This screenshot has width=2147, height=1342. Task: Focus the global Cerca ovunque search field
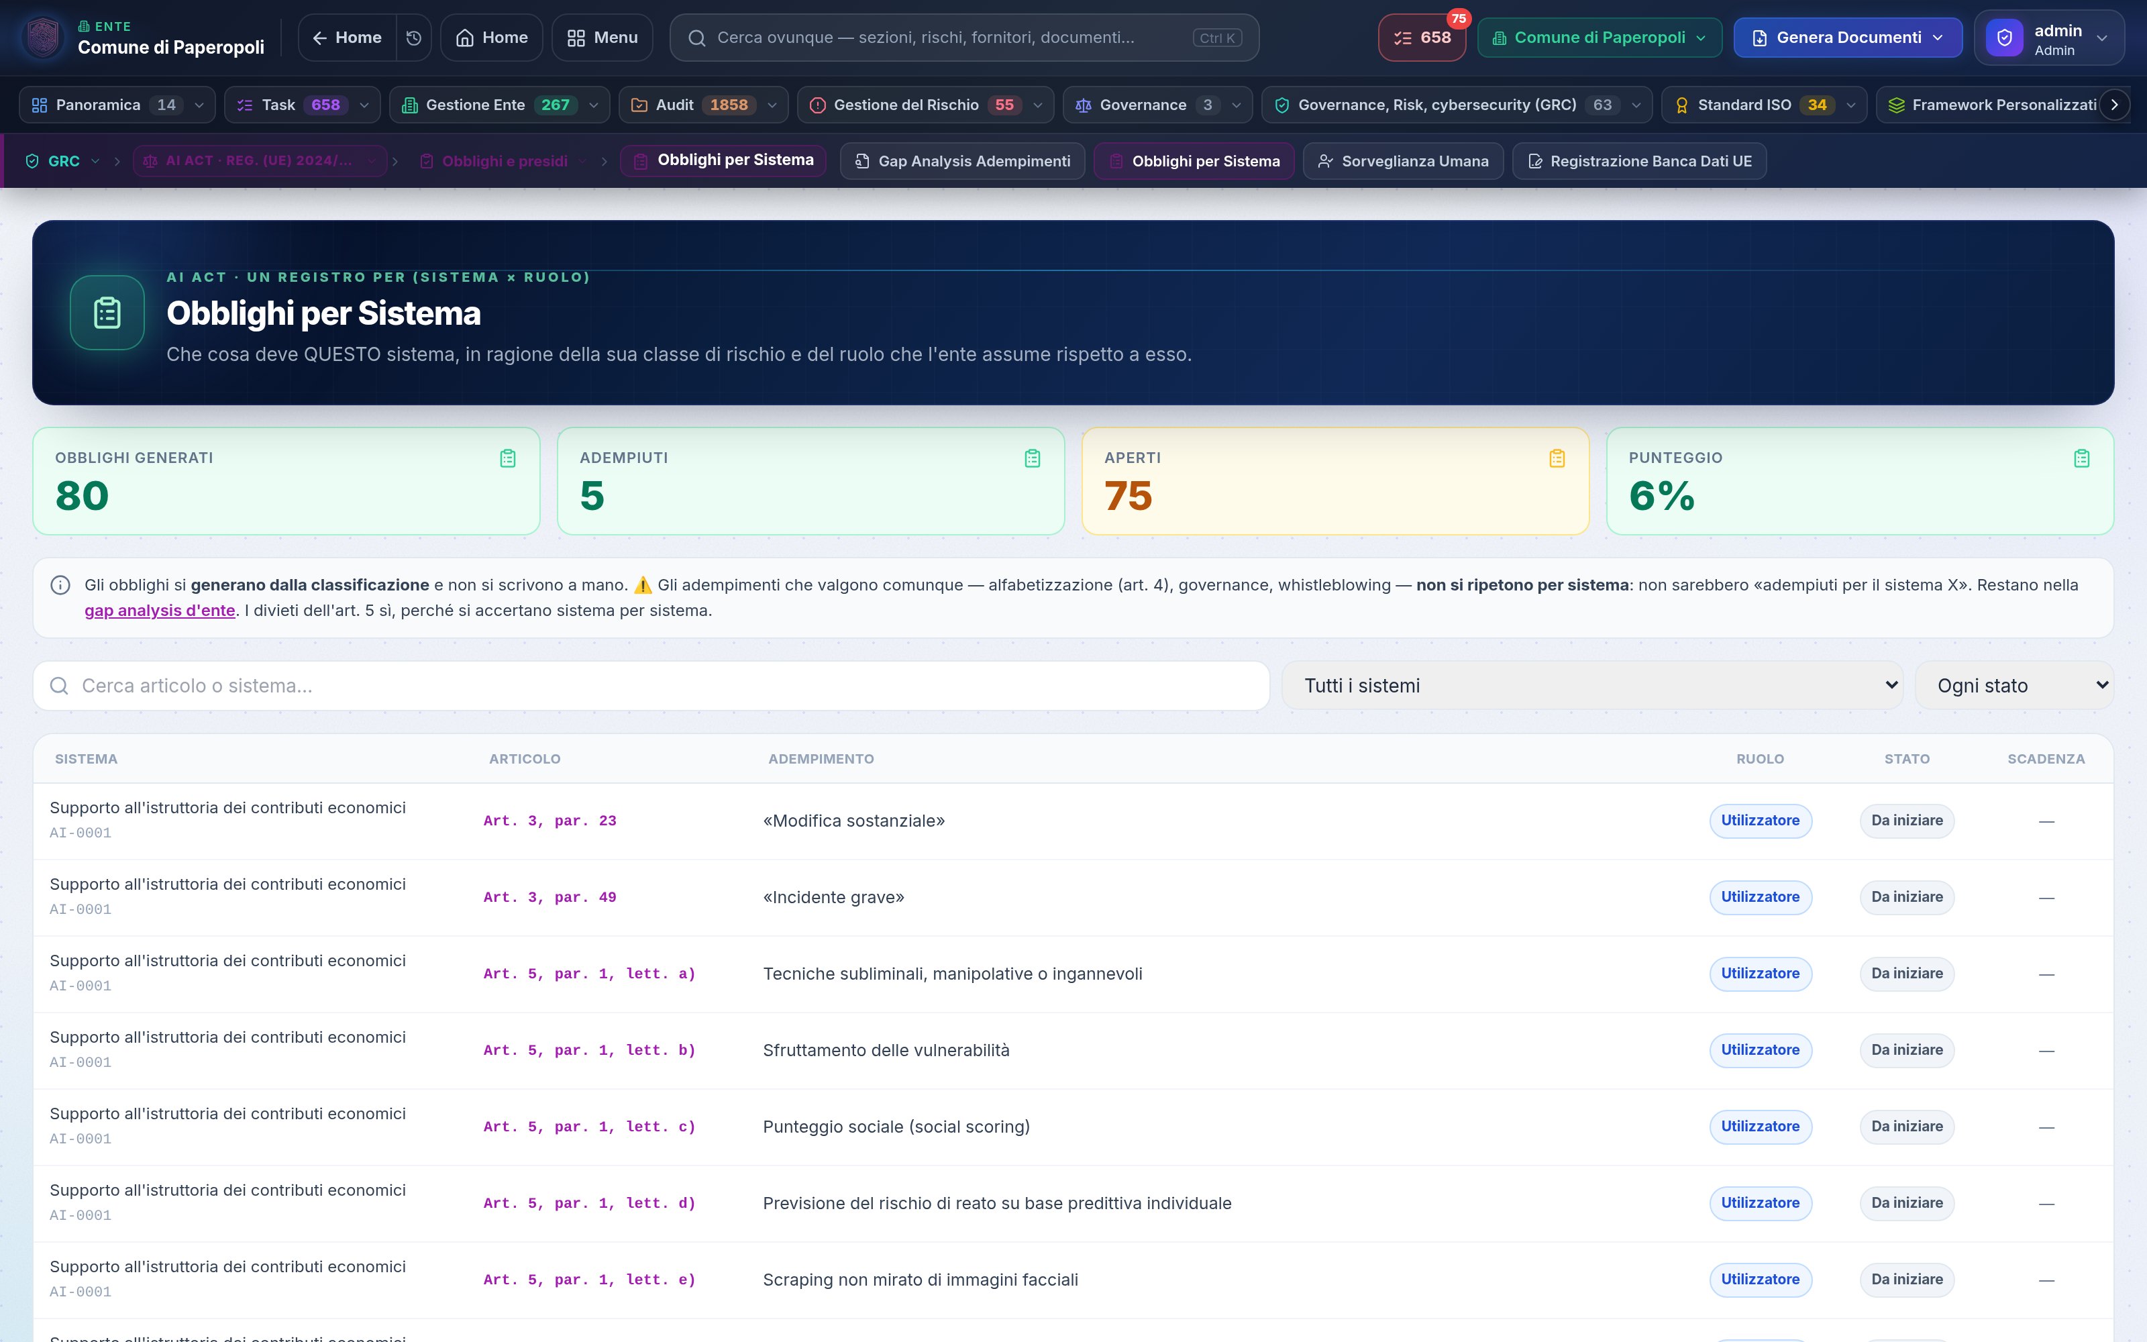pos(964,38)
